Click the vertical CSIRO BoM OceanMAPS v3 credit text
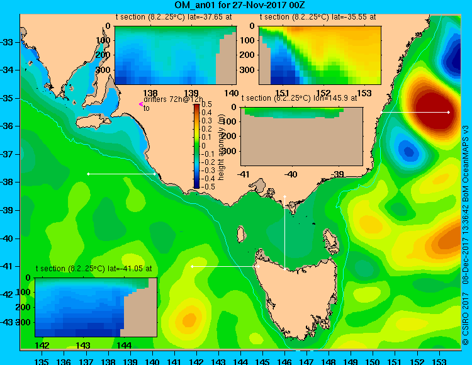This screenshot has width=472, height=365. (466, 235)
